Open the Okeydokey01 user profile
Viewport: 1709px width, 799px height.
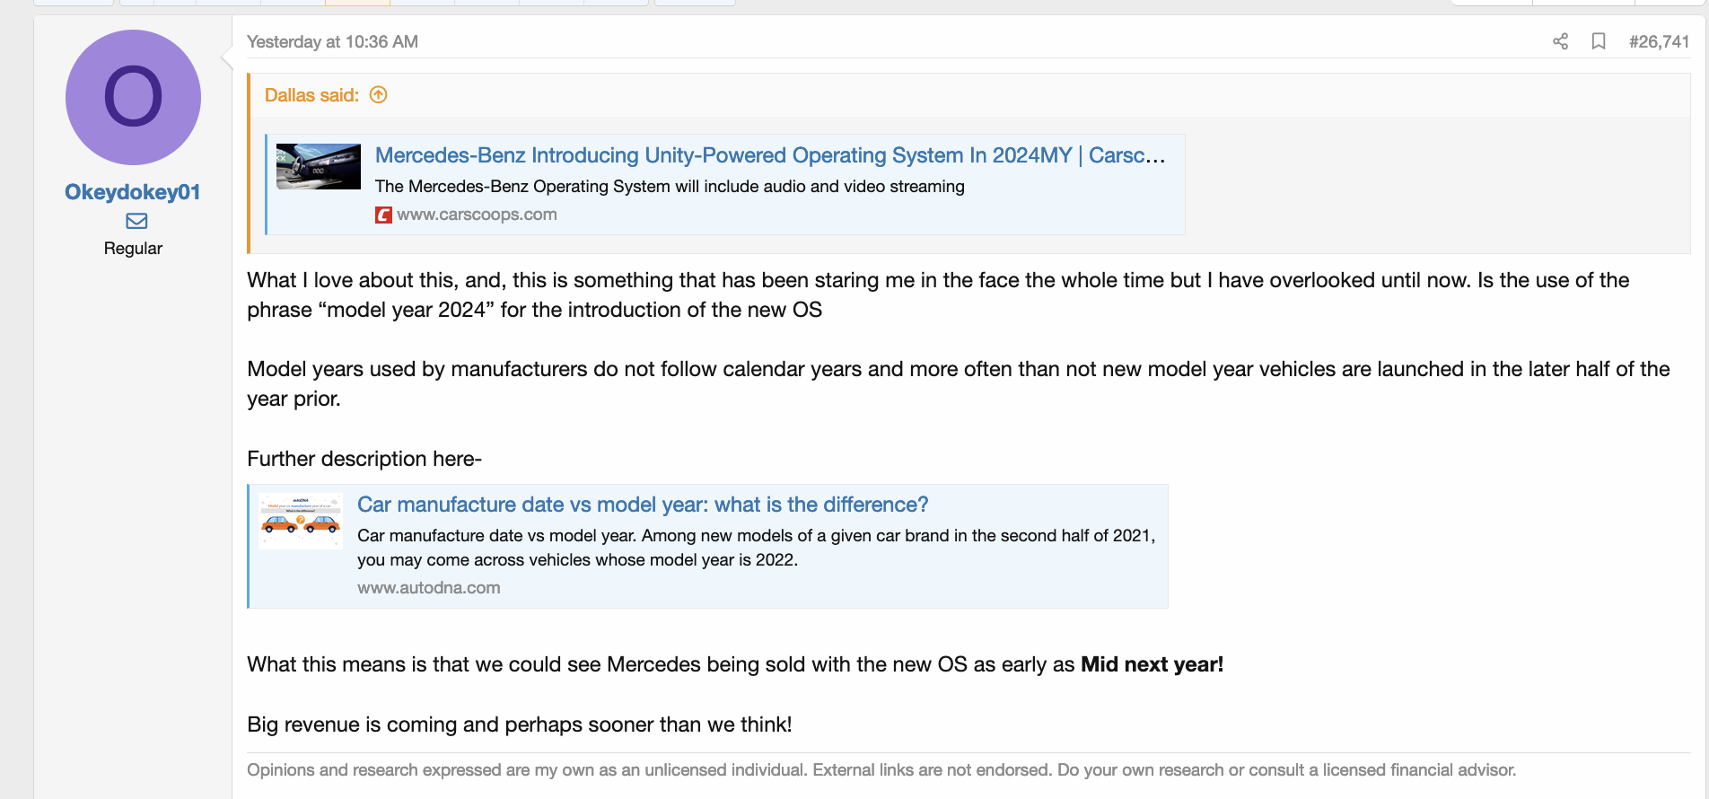(132, 192)
